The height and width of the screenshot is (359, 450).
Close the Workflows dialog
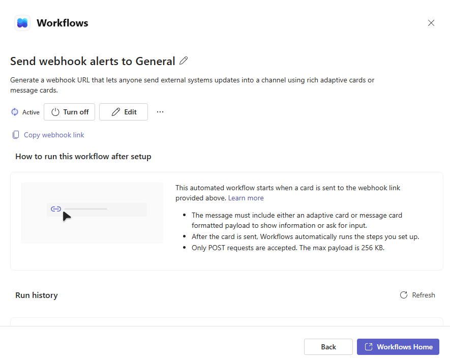[431, 23]
